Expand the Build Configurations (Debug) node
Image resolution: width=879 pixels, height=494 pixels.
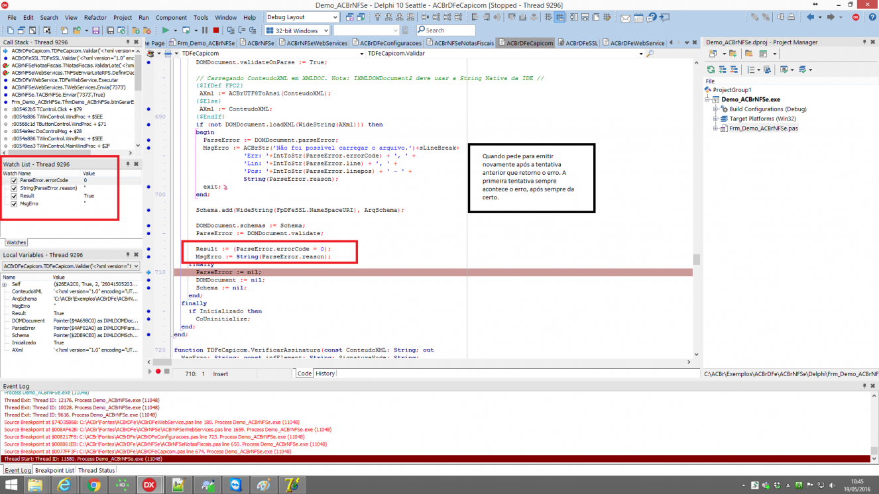[716, 109]
